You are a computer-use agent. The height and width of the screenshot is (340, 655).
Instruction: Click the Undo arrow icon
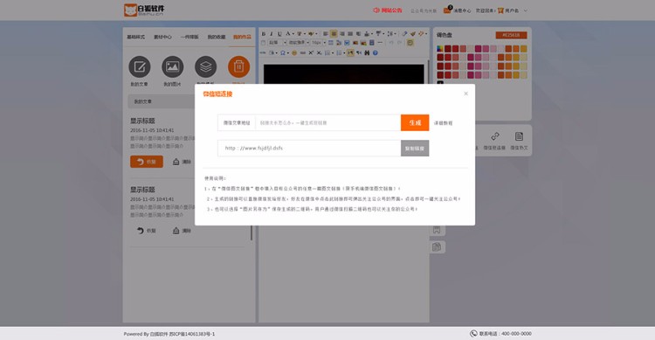pyautogui.click(x=391, y=43)
